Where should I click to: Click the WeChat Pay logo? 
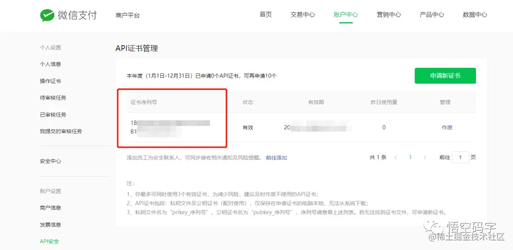pyautogui.click(x=68, y=15)
